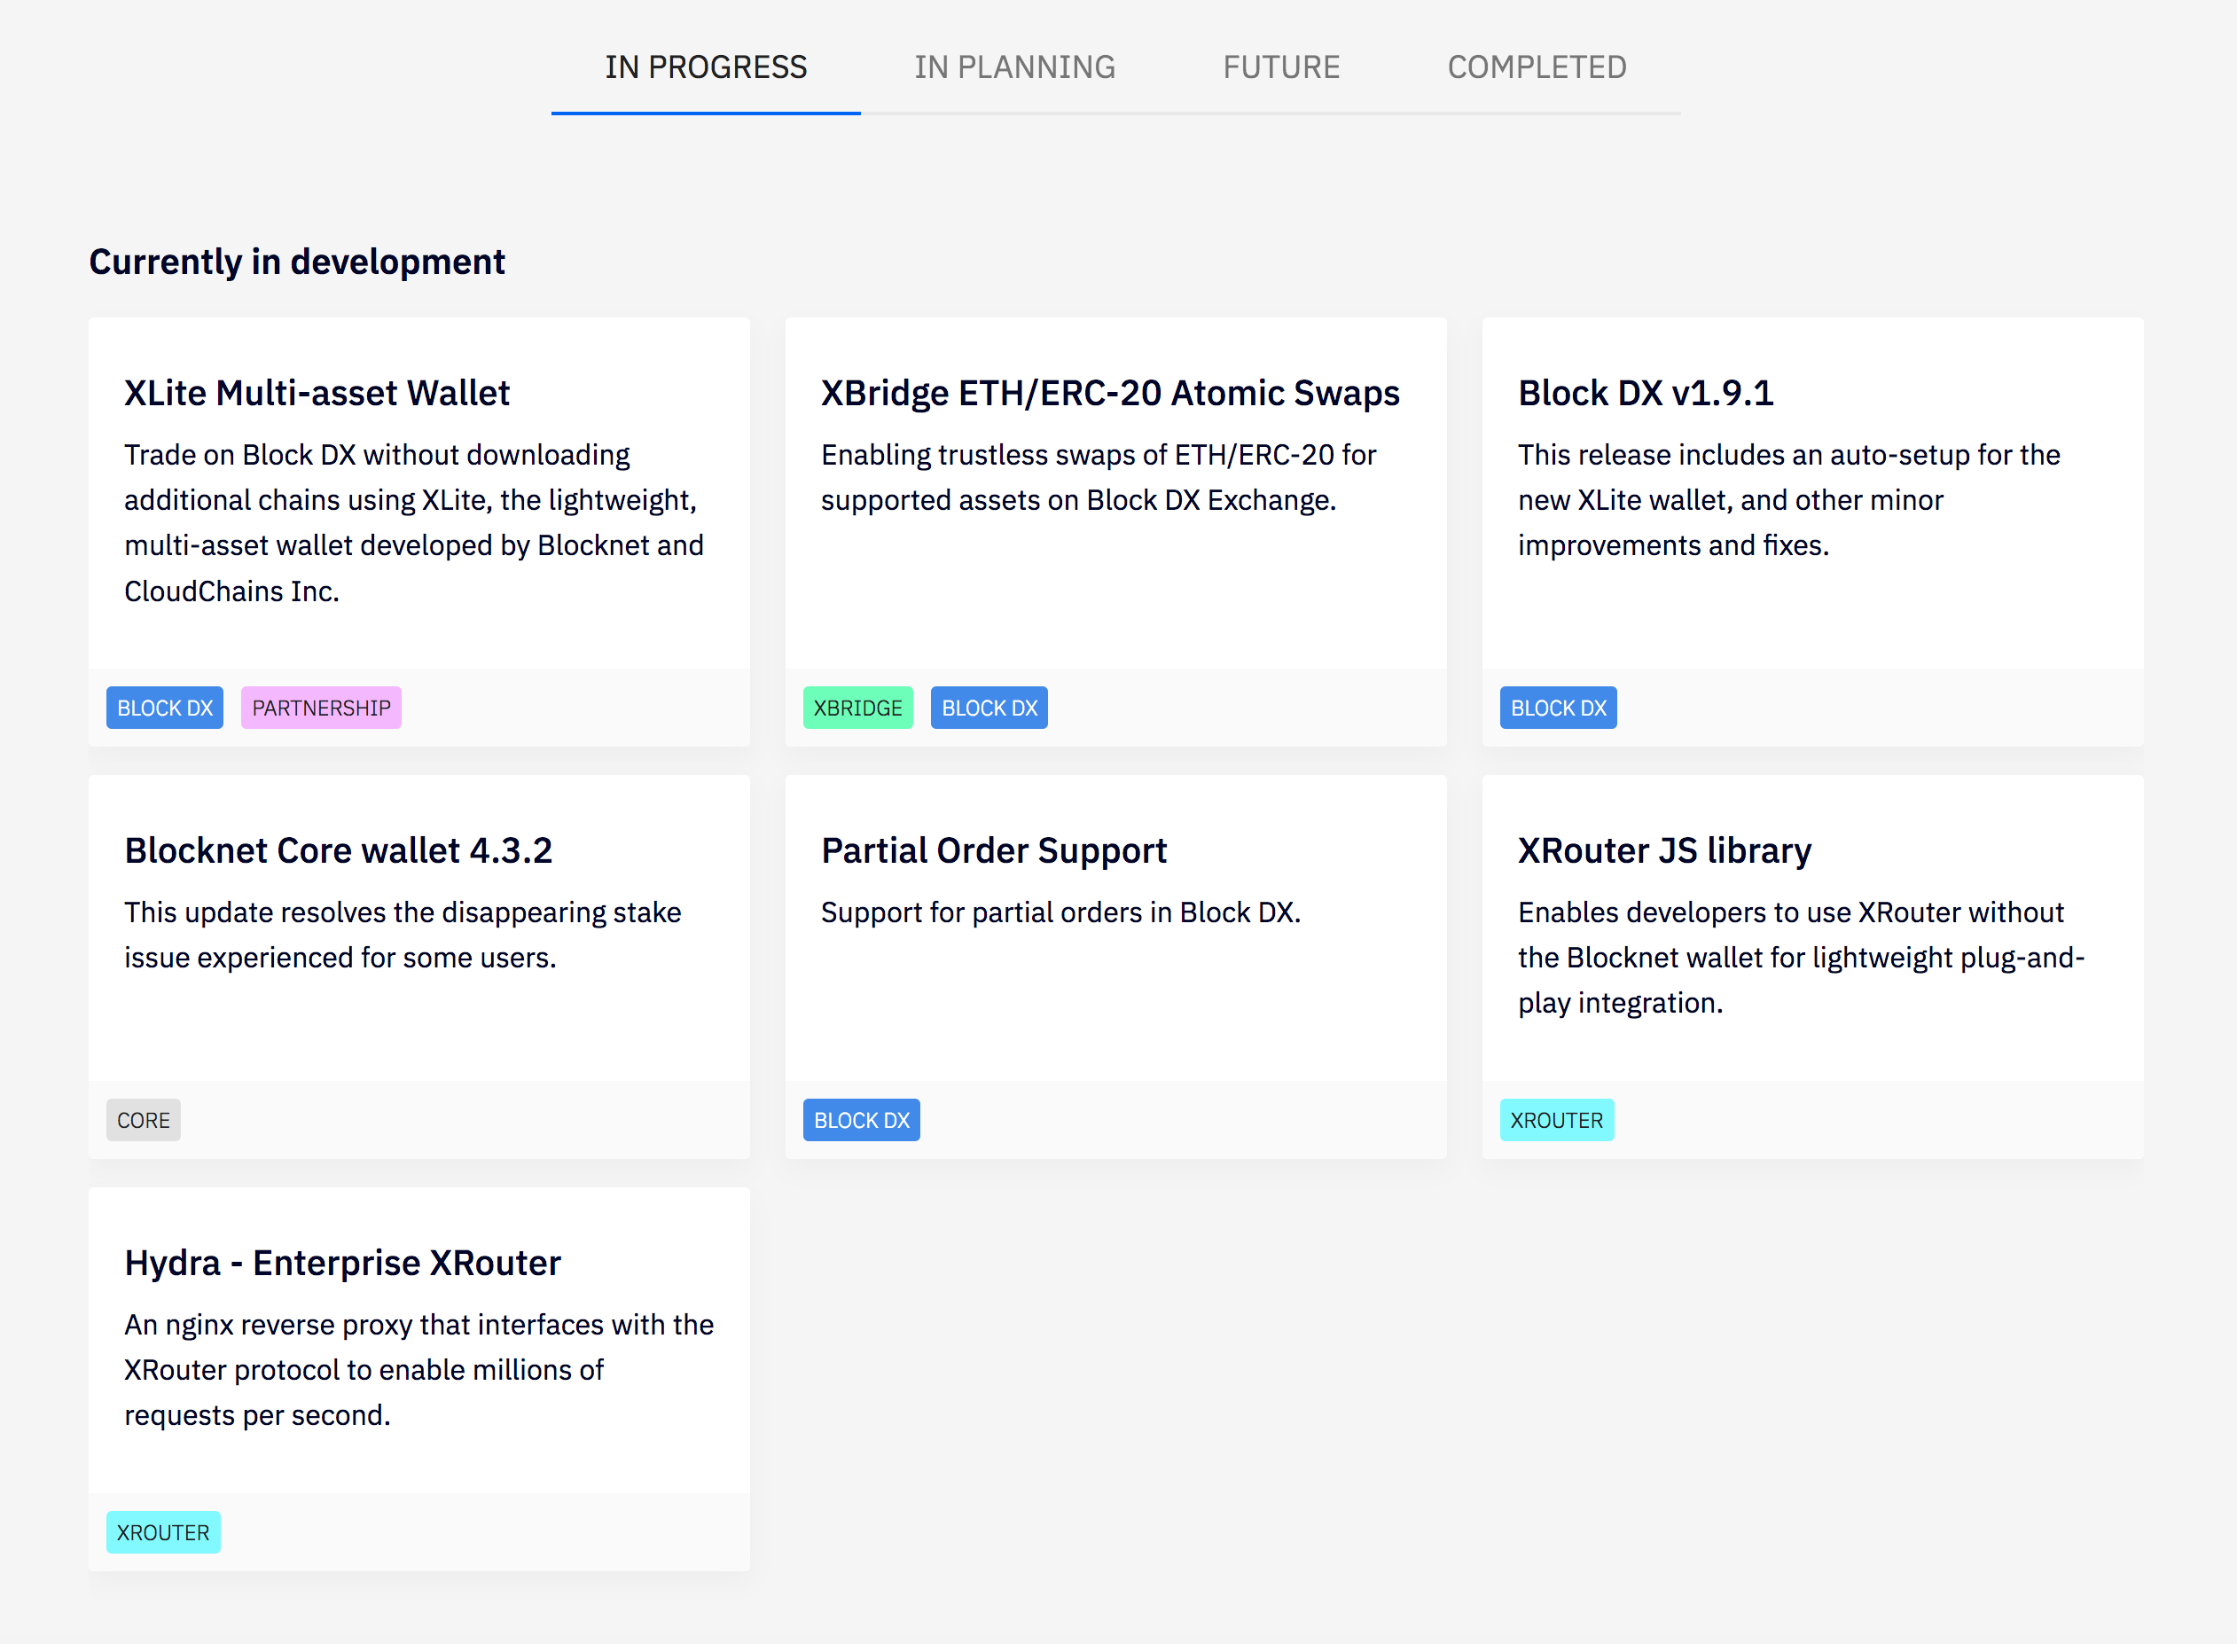
Task: Switch to the IN PROGRESS tab
Action: (706, 67)
